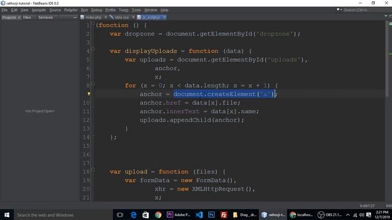Open the Edit menu
The width and height of the screenshot is (392, 220).
tap(14, 10)
